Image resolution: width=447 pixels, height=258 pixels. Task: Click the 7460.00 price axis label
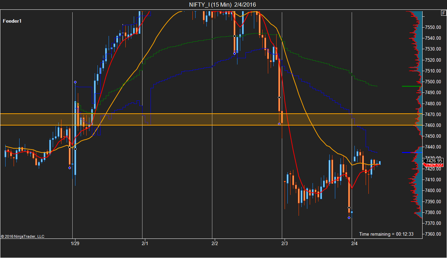[x=433, y=125]
